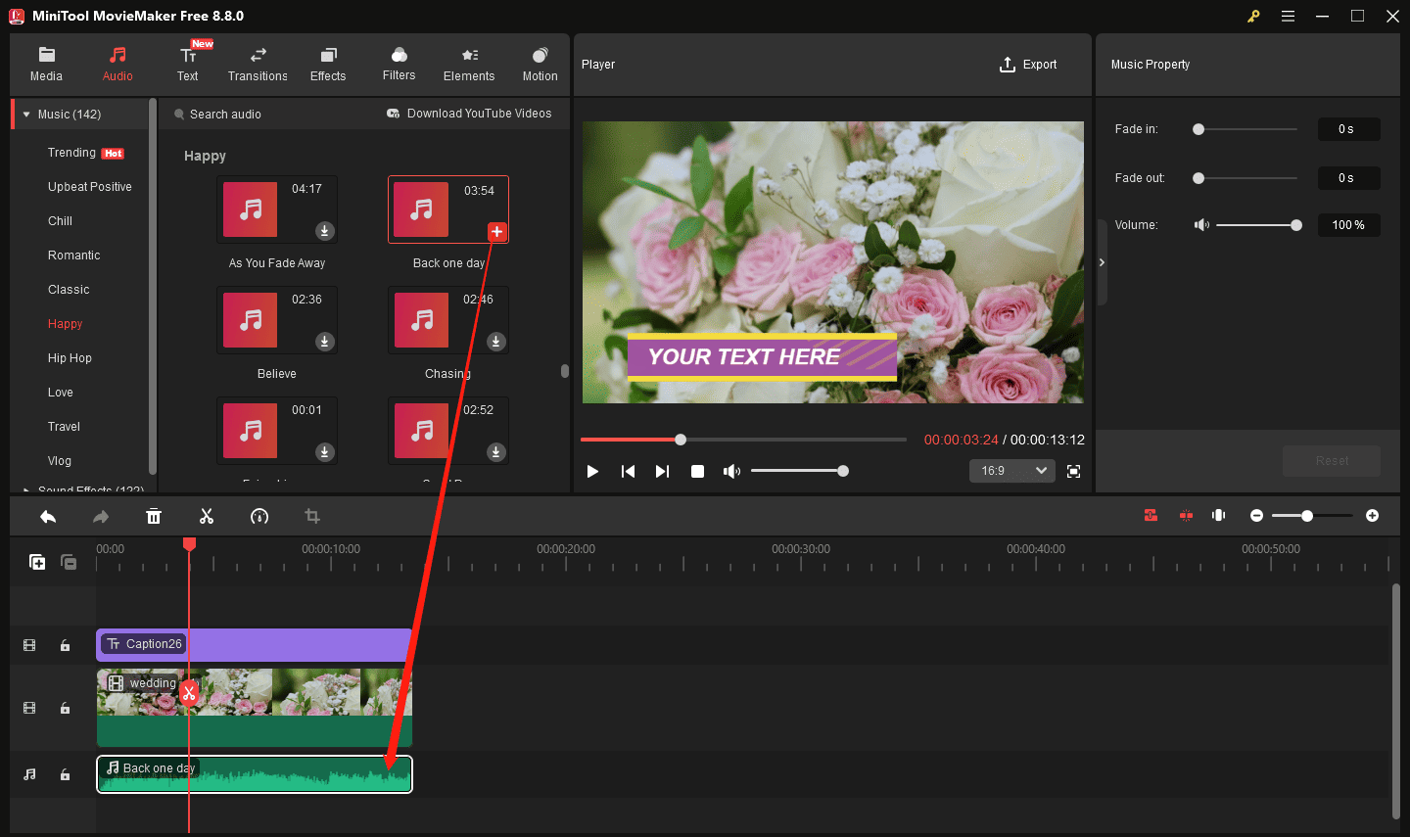The image size is (1410, 837).
Task: Lock the wedding video track
Action: pos(65,708)
